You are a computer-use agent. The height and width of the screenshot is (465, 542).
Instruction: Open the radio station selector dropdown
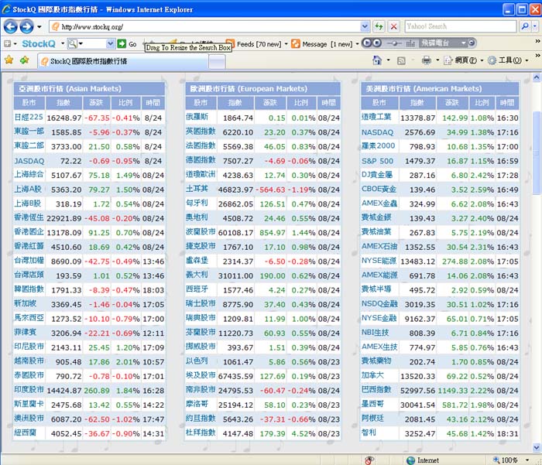tap(464, 43)
